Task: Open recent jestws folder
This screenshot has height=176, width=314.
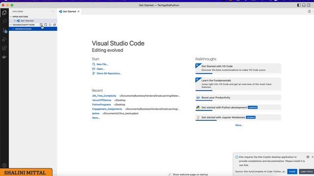Action: [96, 113]
